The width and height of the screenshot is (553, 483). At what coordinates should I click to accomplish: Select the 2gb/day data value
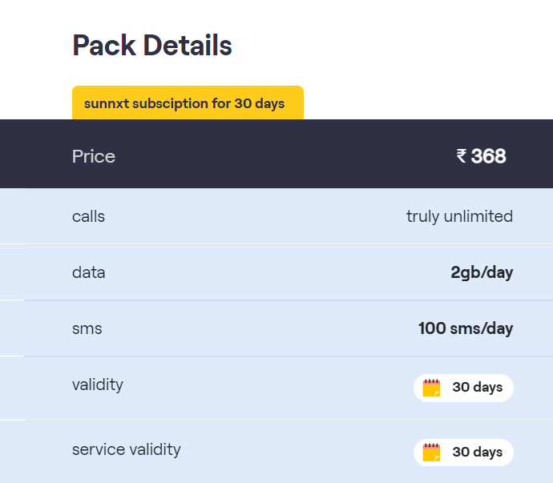coord(482,272)
